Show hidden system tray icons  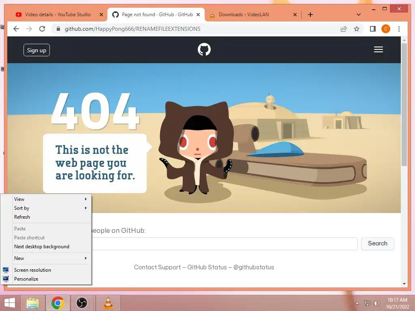coord(357,303)
